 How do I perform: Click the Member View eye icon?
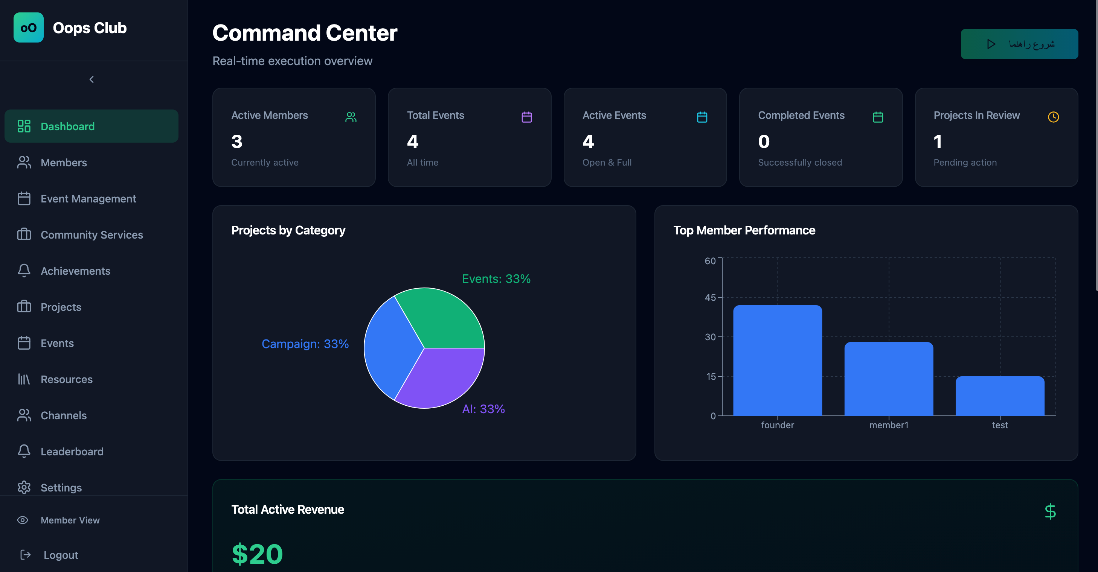(x=23, y=520)
